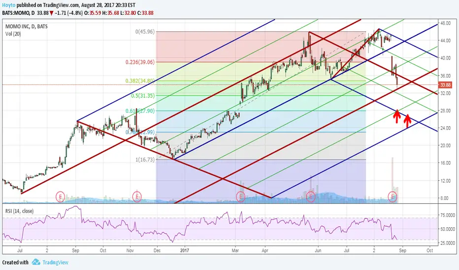
Task: Click the 48.00 price axis label
Action: coord(445,23)
